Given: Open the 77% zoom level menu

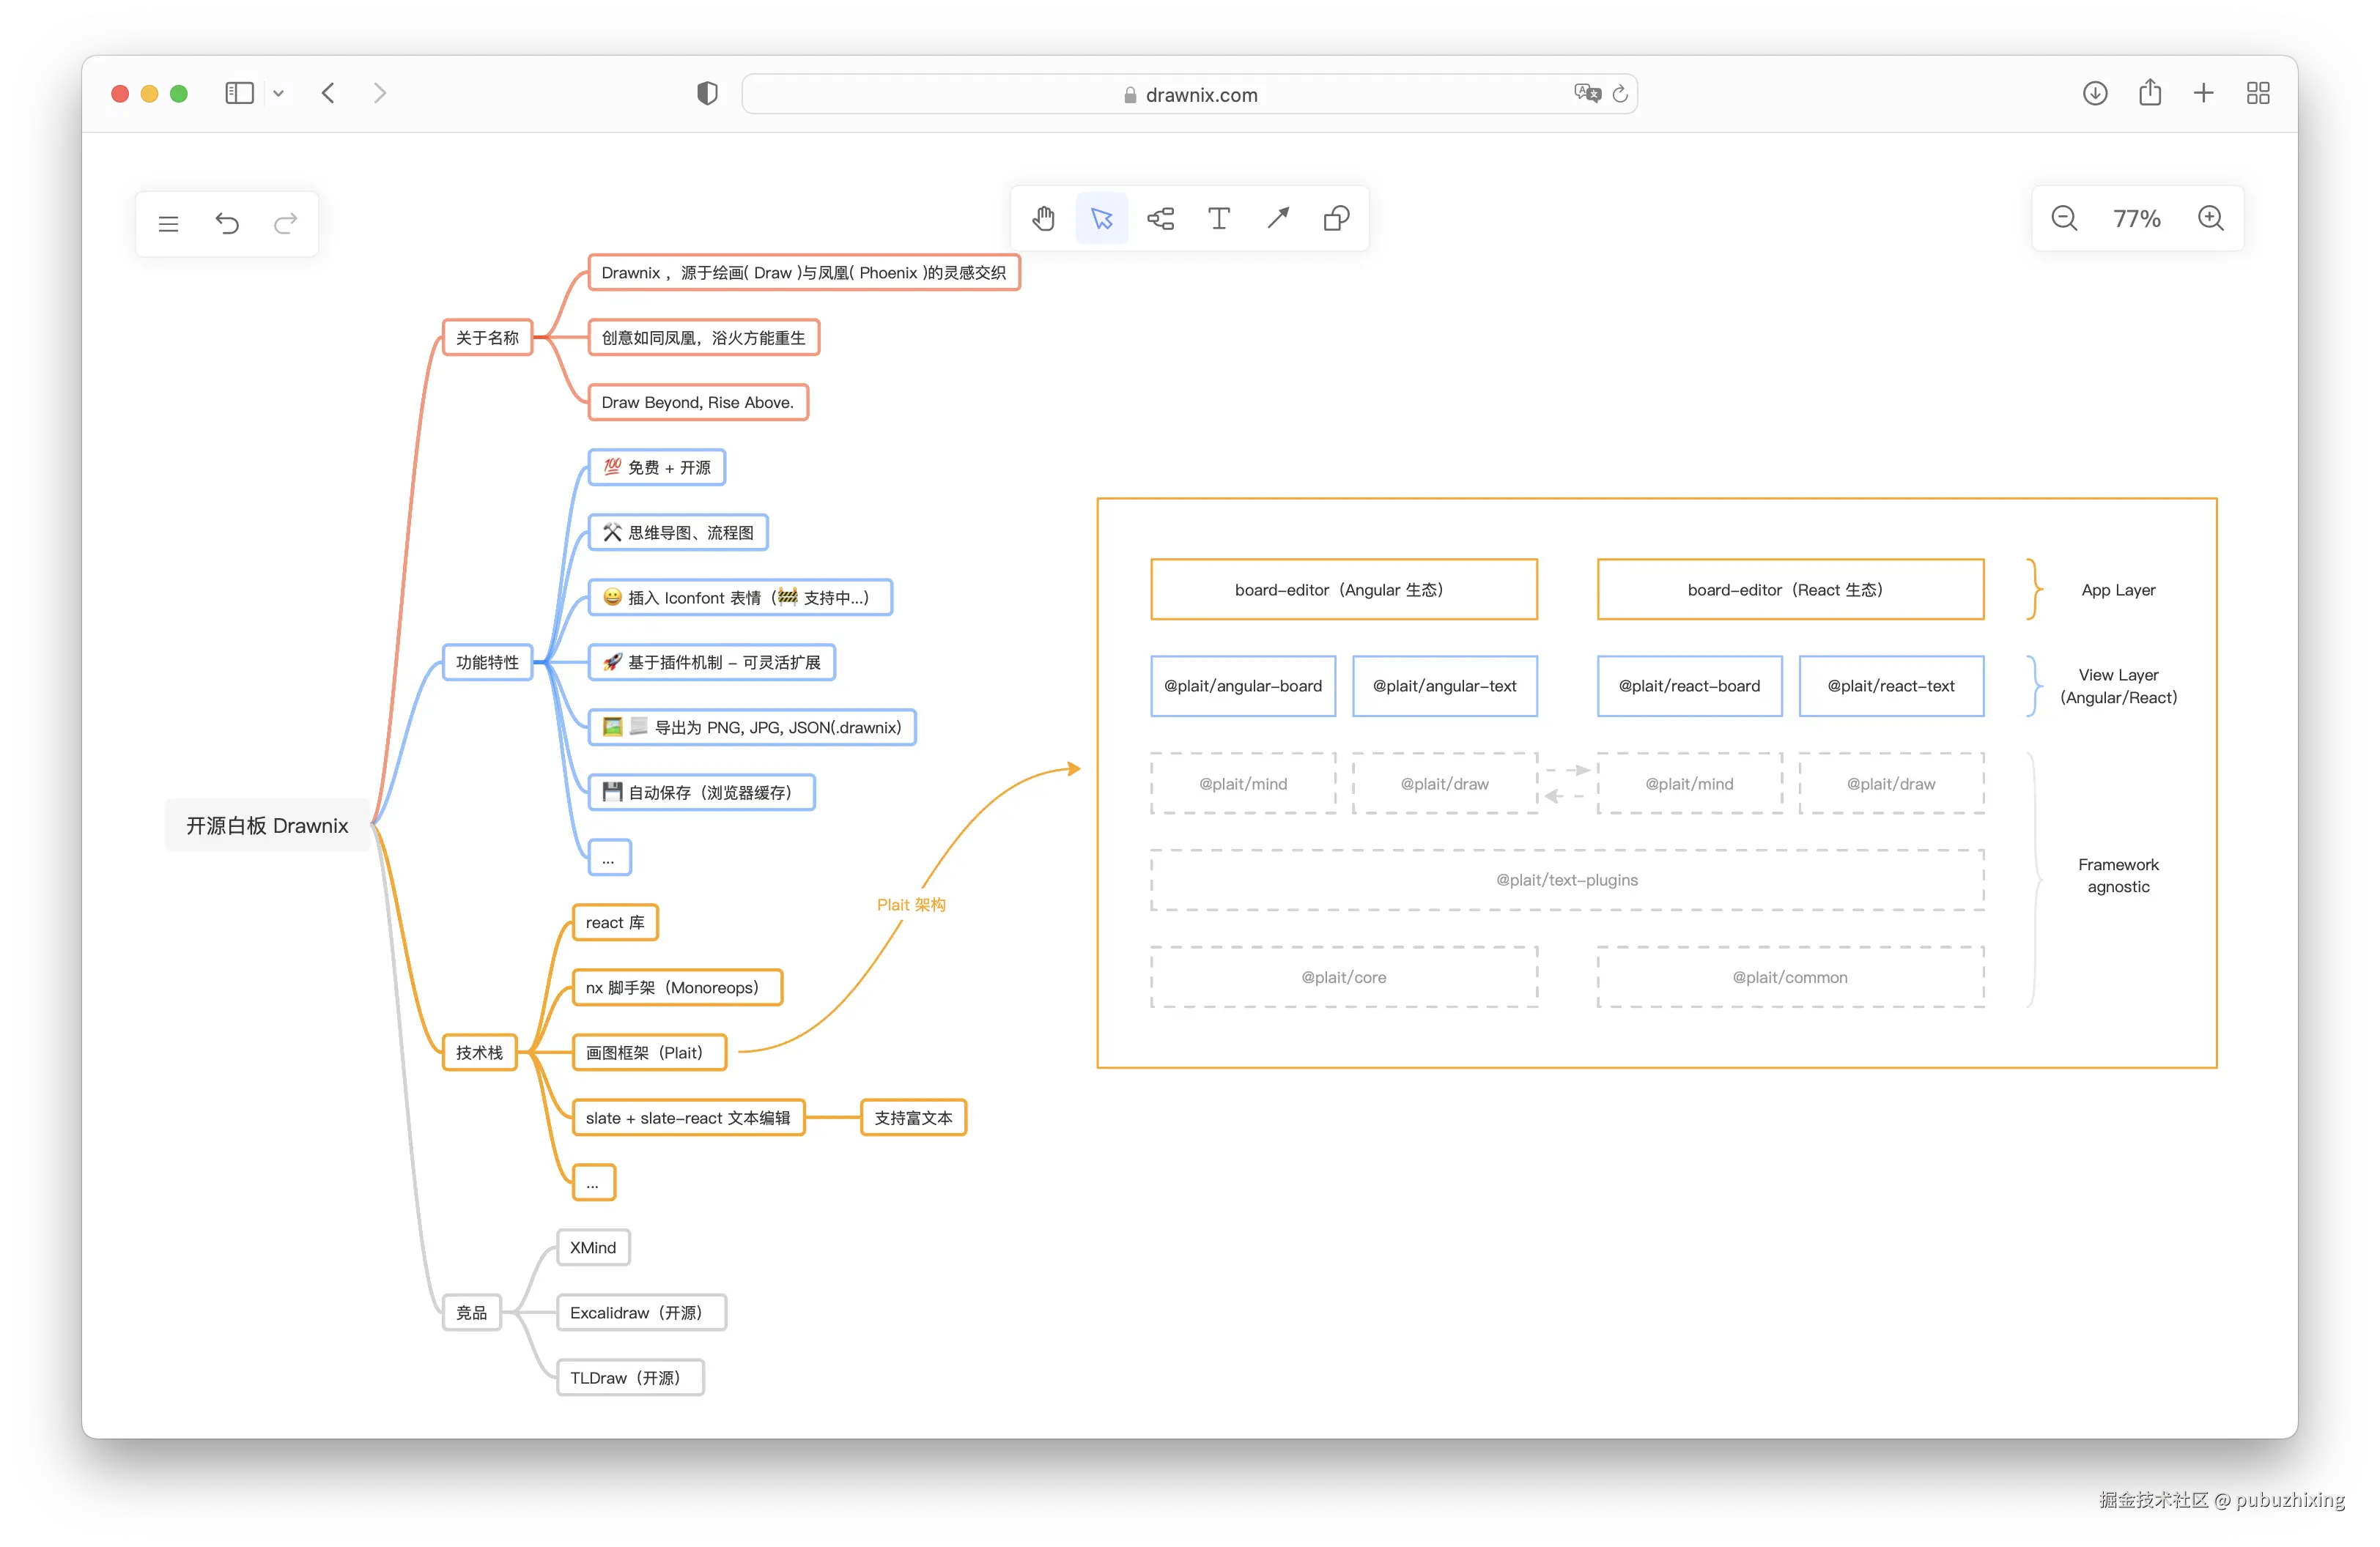Looking at the screenshot, I should click(2137, 218).
